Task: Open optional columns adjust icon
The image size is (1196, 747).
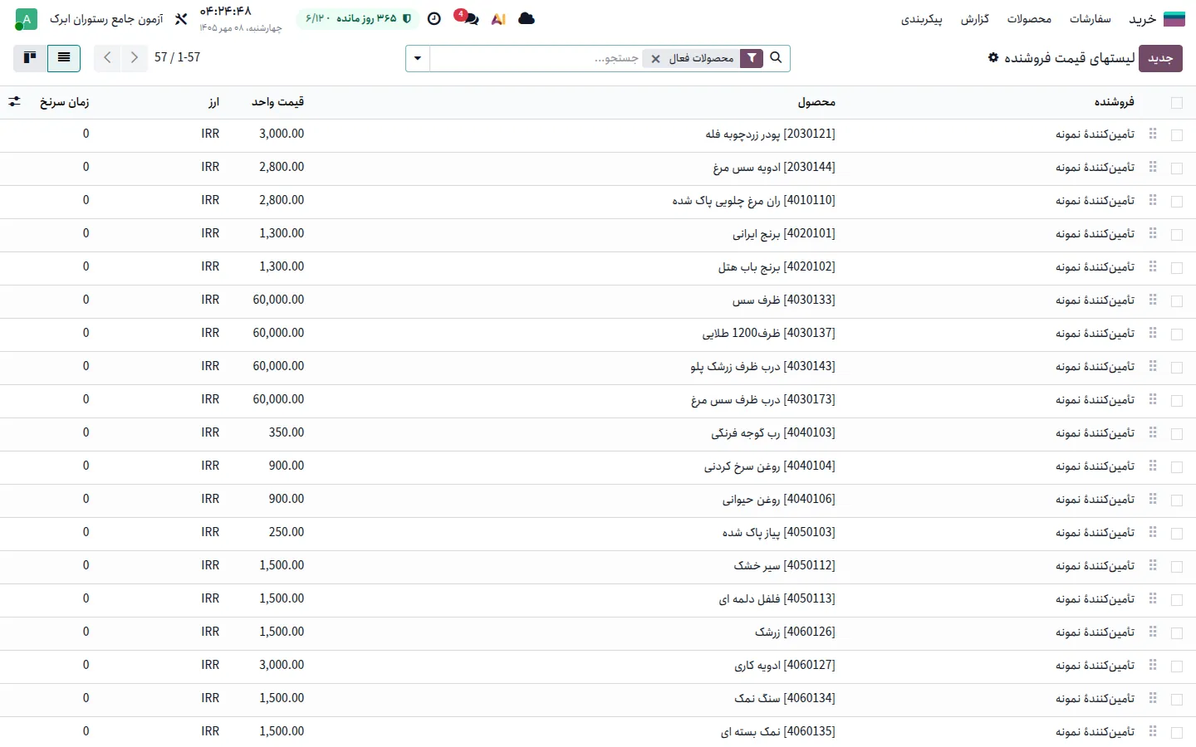Action: point(14,101)
